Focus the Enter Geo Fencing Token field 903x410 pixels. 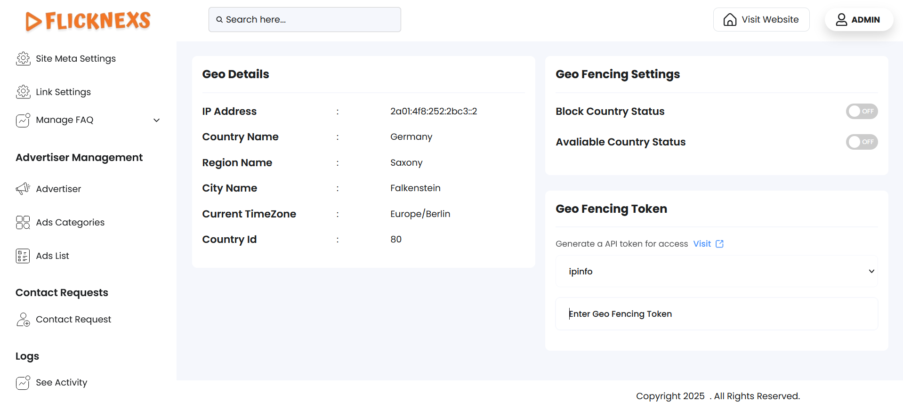coord(716,314)
